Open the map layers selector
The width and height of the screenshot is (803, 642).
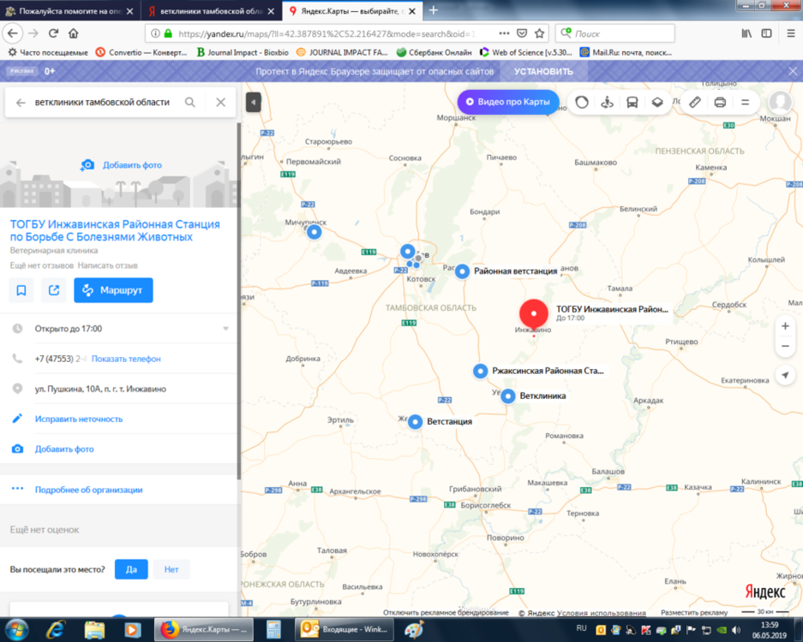coord(657,102)
